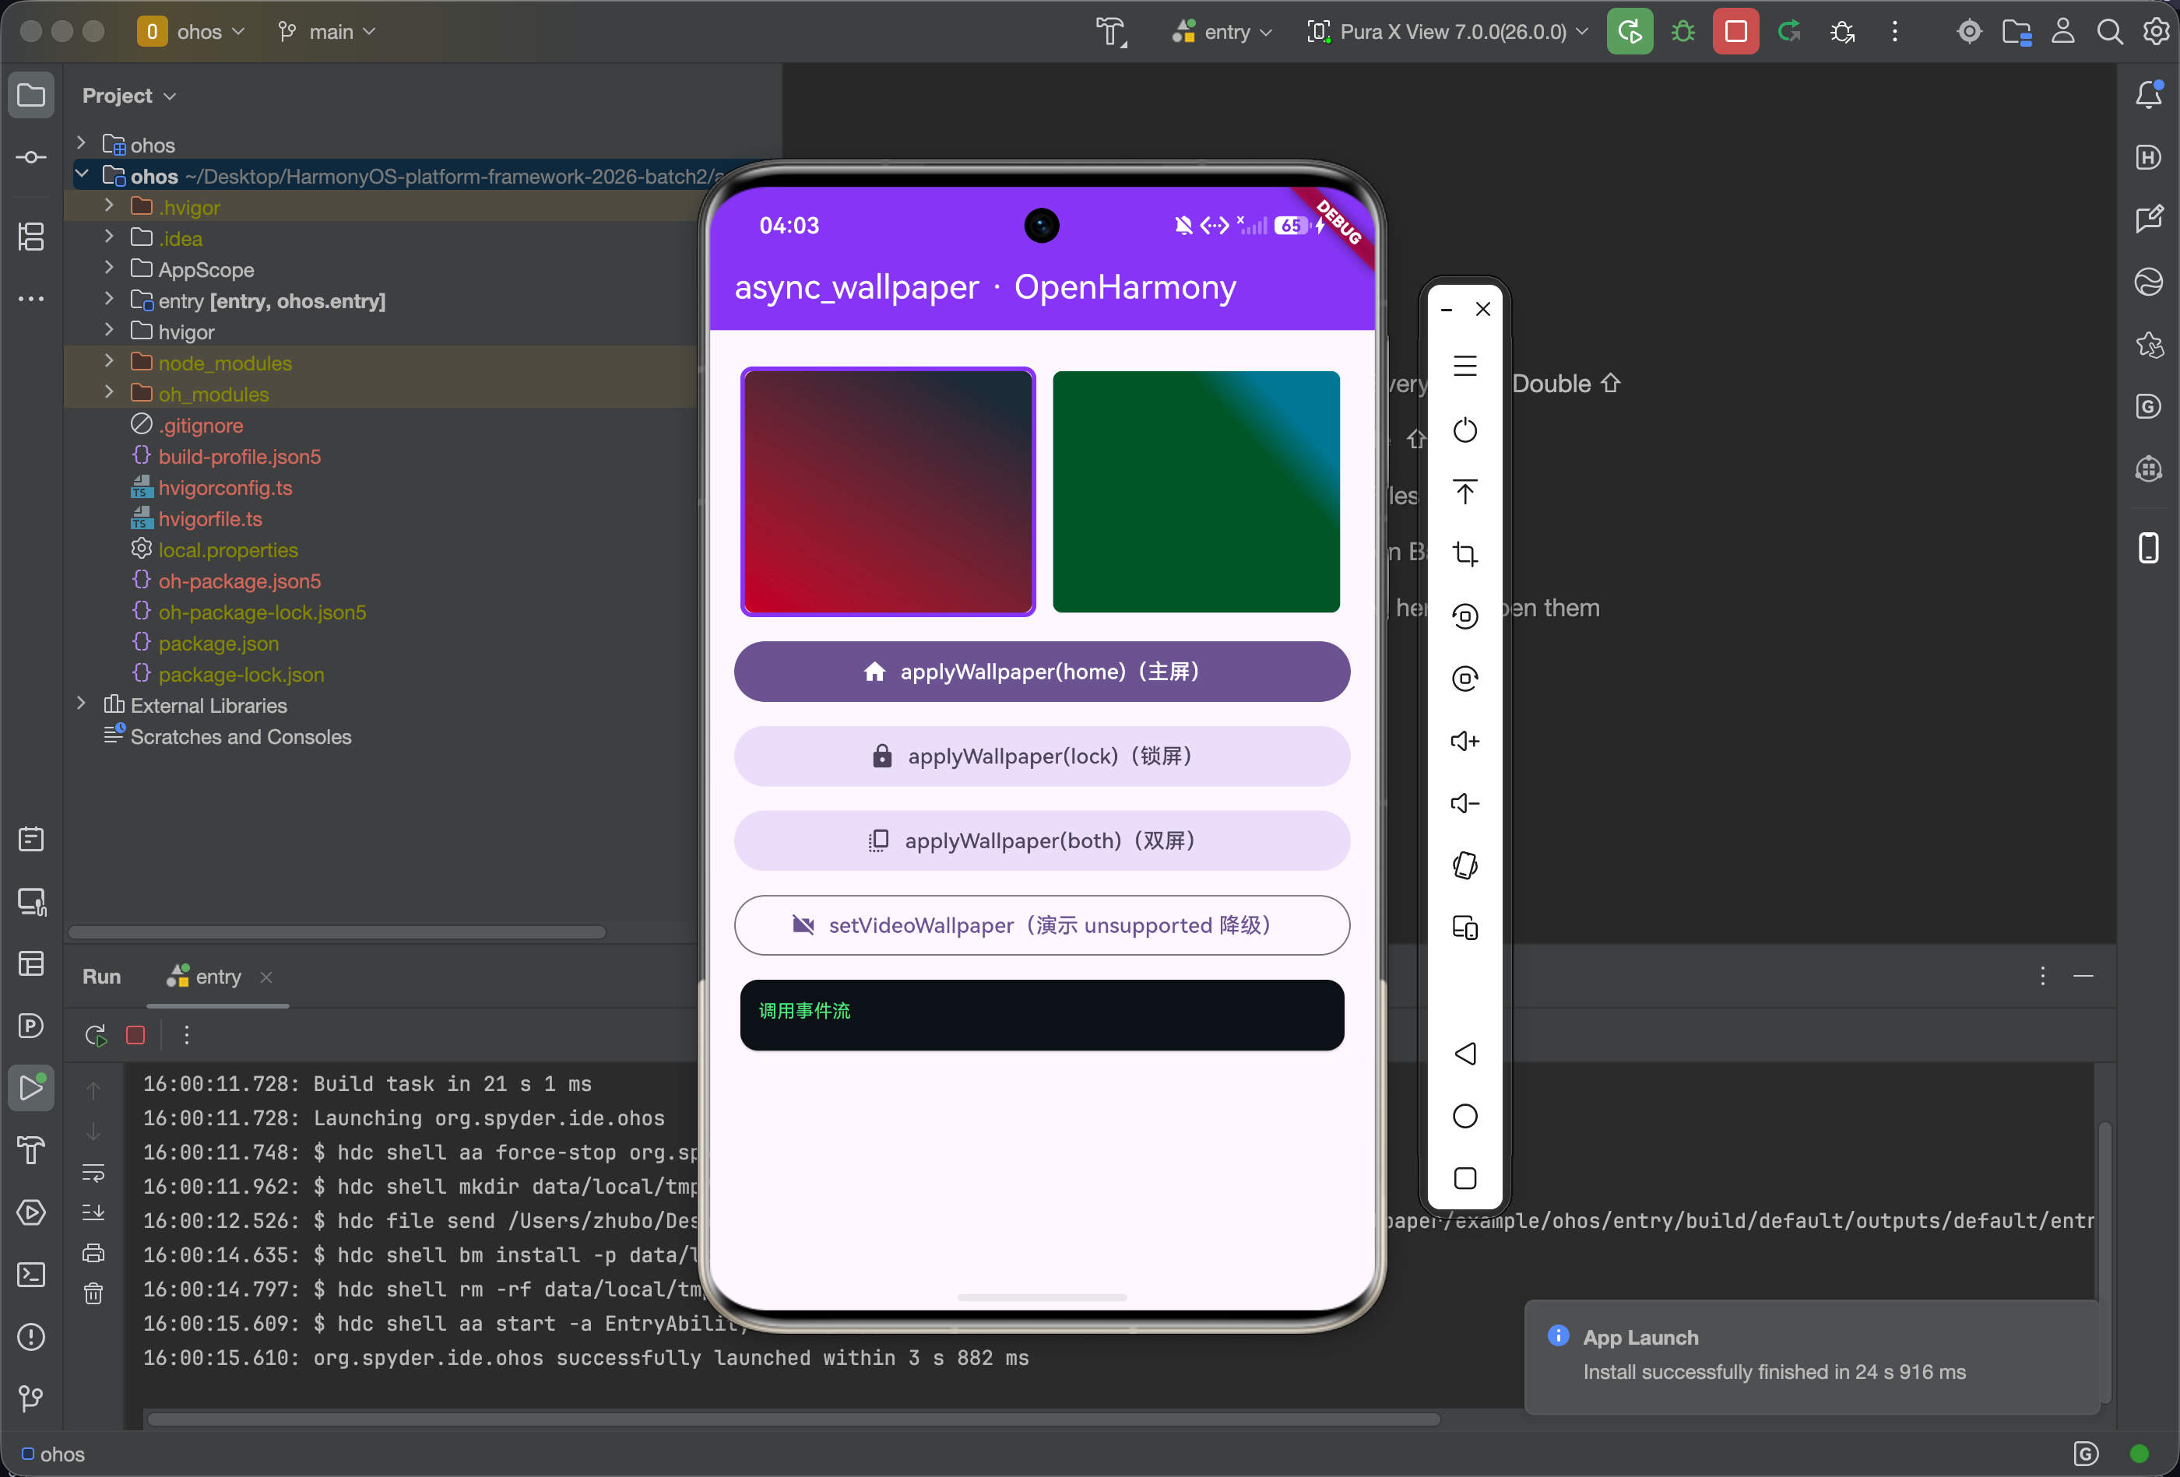Viewport: 2180px width, 1477px height.
Task: Click ohos breadcrumb in status bar
Action: coord(54,1454)
